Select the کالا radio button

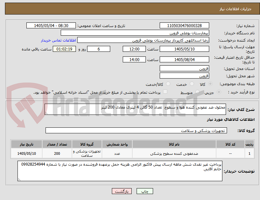210,84
